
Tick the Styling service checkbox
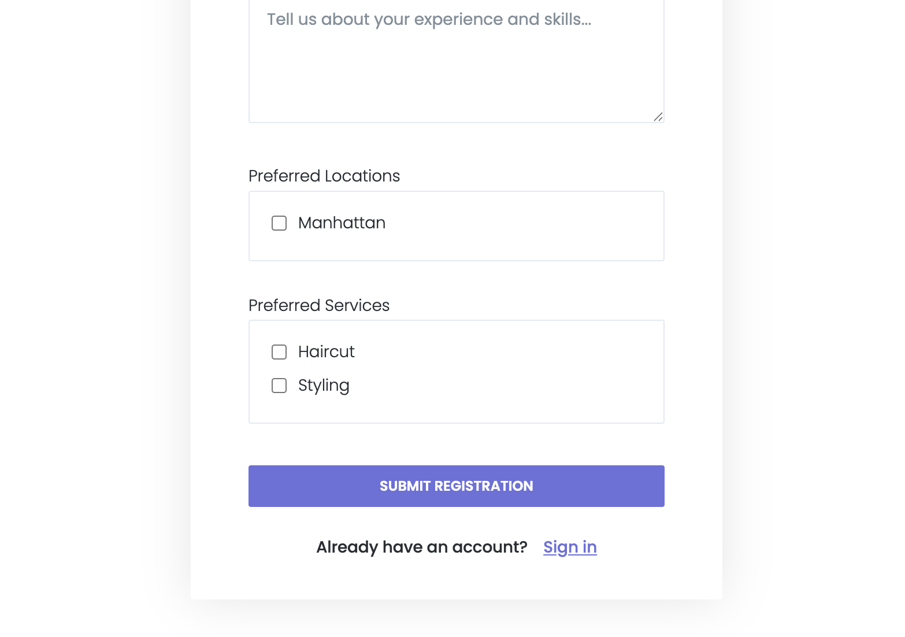click(279, 386)
